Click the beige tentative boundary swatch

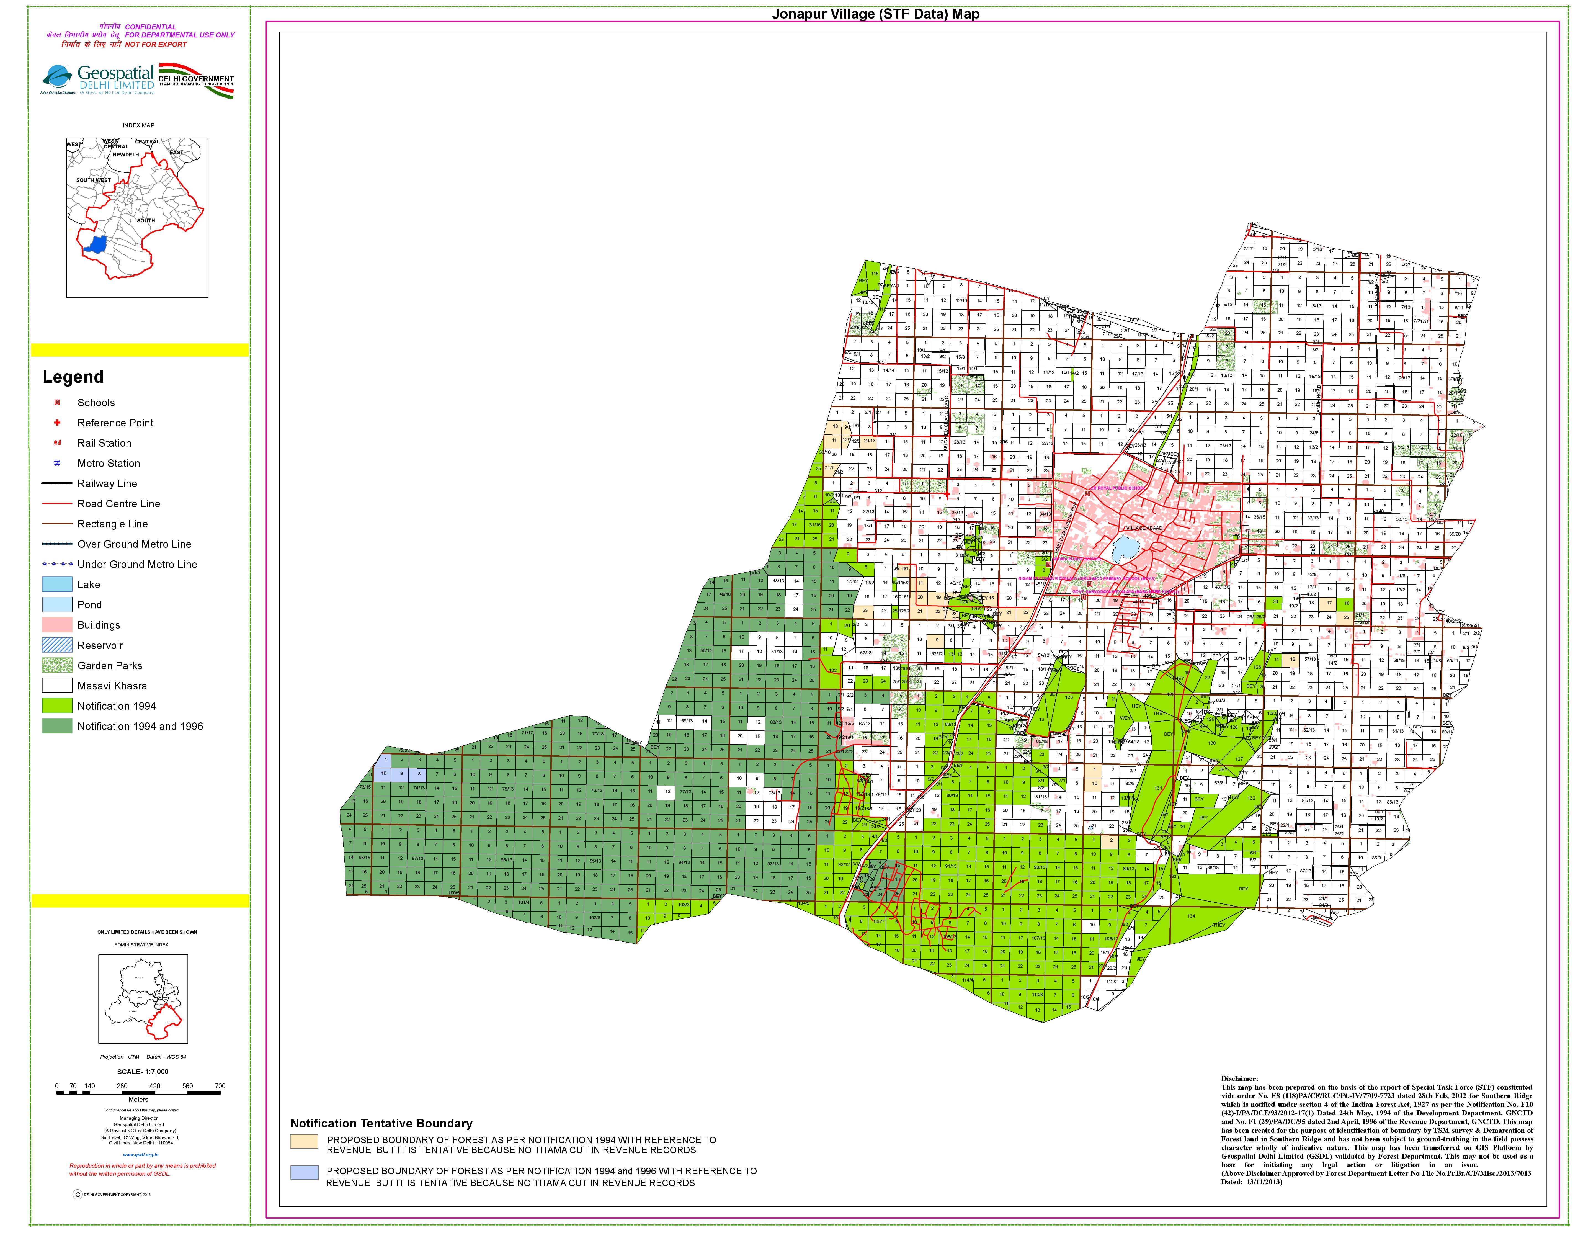point(304,1141)
